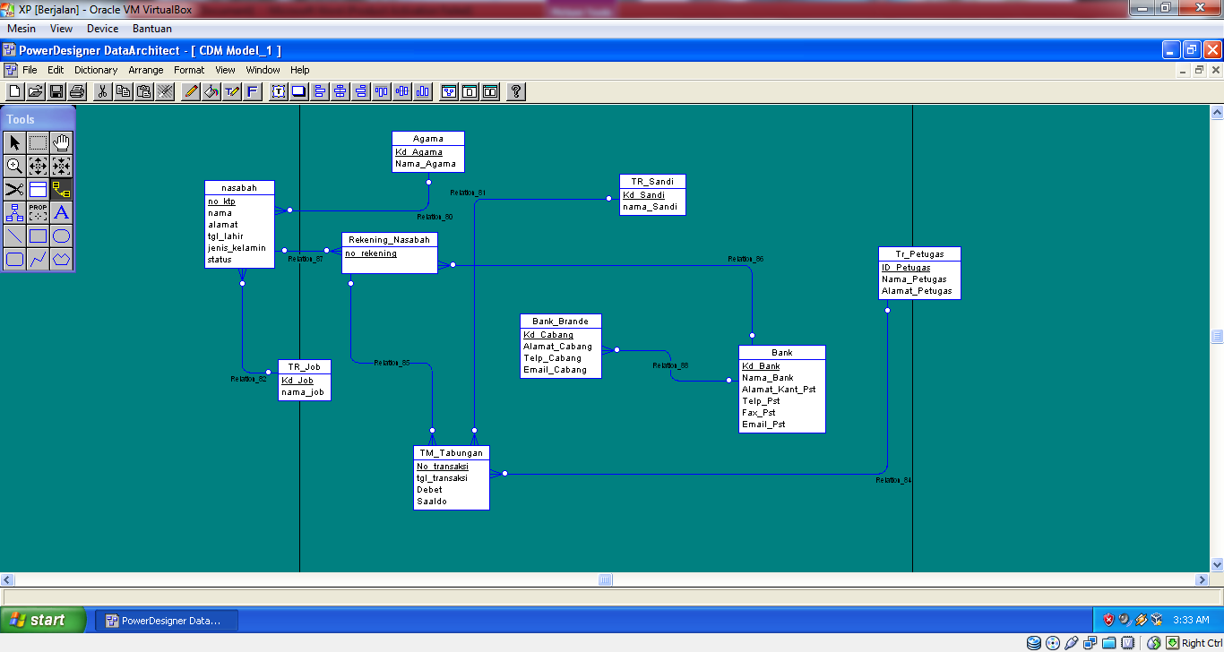Select the Relationship tool in Tools palette
Viewport: 1224px width, 652px height.
click(x=61, y=189)
